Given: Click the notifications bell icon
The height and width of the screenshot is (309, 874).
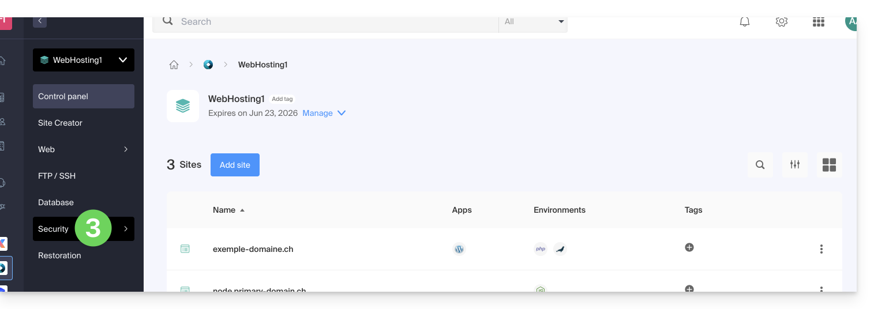Looking at the screenshot, I should 745,22.
